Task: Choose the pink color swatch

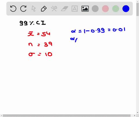Action: click(x=105, y=9)
